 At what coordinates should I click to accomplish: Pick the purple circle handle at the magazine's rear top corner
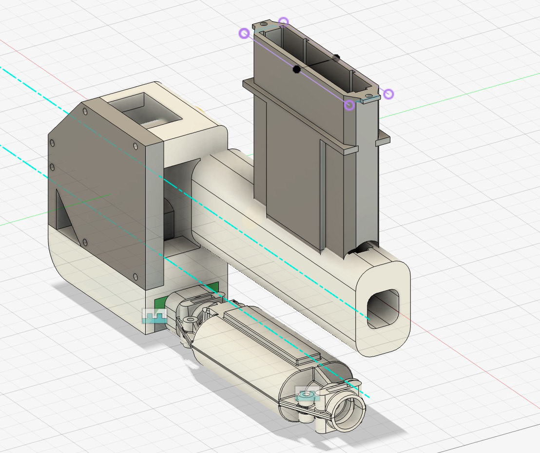coord(283,22)
